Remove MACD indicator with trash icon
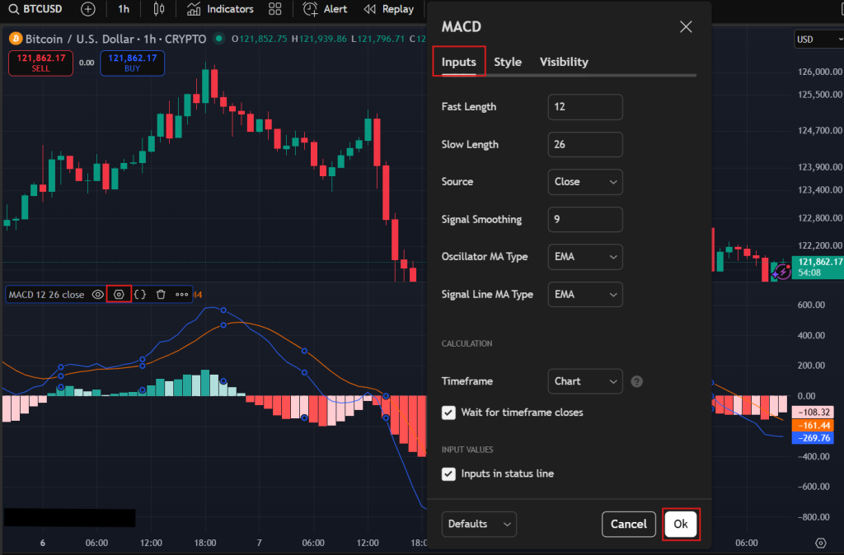 tap(162, 294)
